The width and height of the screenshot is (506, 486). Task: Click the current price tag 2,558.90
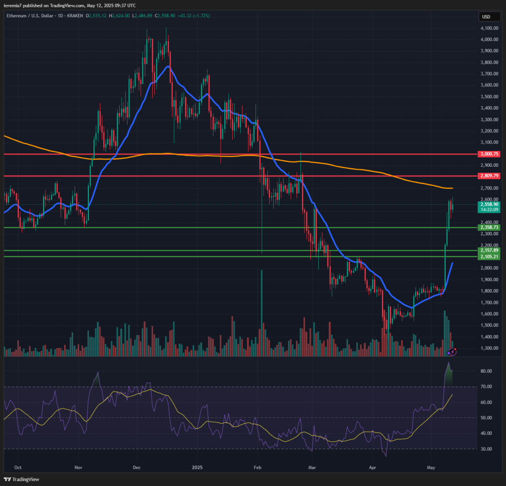(x=489, y=204)
